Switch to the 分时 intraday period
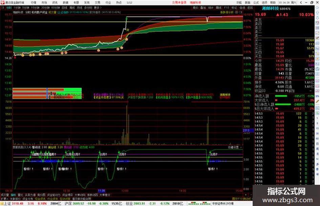This screenshot has height=206, width=320. [9, 7]
